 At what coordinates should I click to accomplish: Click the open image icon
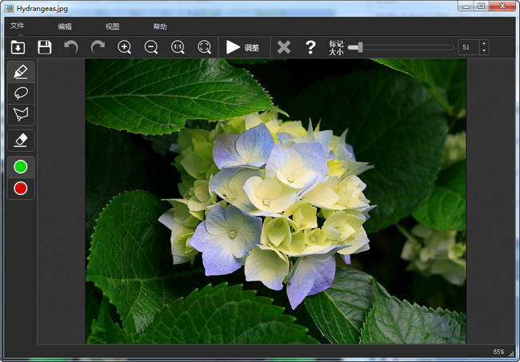[18, 47]
